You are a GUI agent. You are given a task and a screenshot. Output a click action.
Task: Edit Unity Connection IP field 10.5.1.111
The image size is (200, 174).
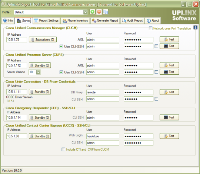tap(17, 92)
